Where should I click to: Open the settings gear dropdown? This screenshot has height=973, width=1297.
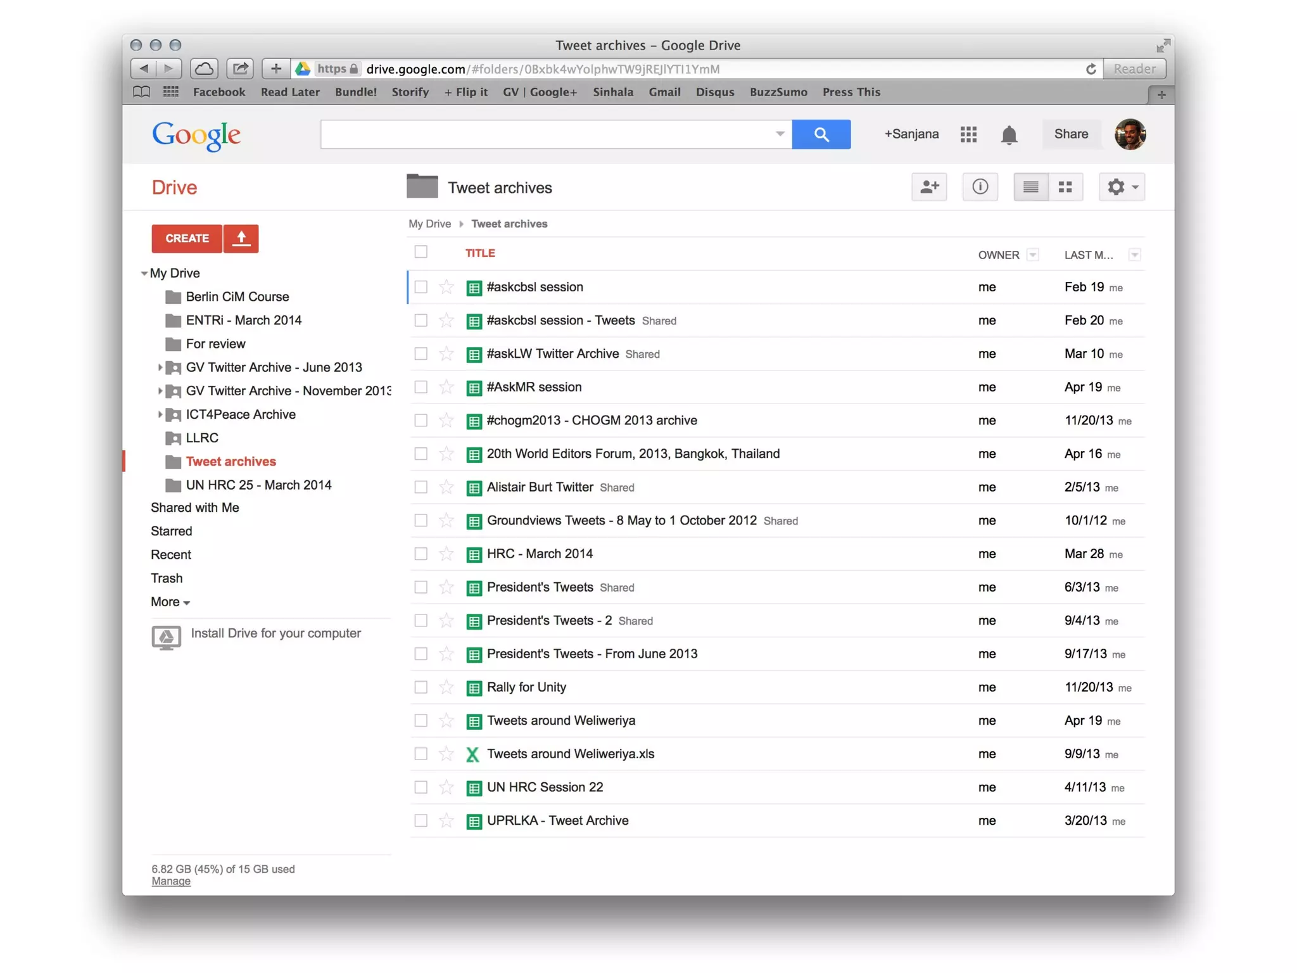click(x=1121, y=187)
